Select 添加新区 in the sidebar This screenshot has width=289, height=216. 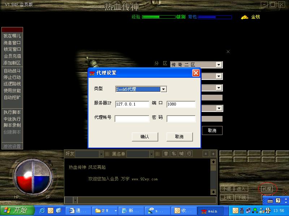coord(12,63)
